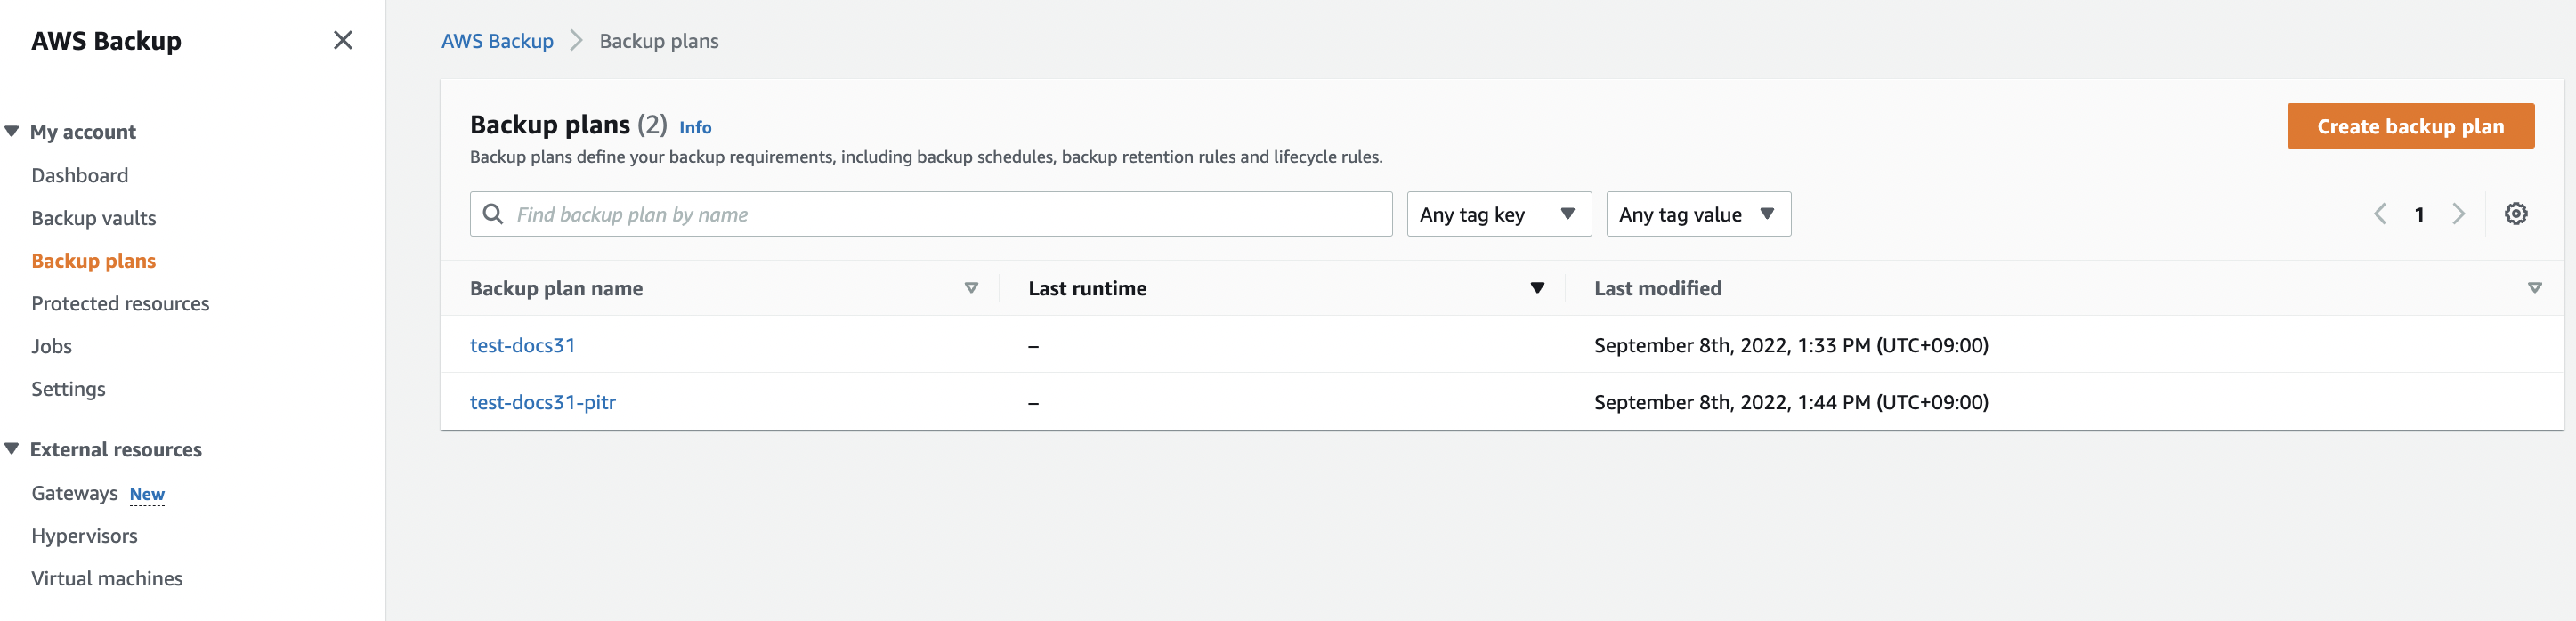Sort by Backup plan name column

(x=970, y=288)
